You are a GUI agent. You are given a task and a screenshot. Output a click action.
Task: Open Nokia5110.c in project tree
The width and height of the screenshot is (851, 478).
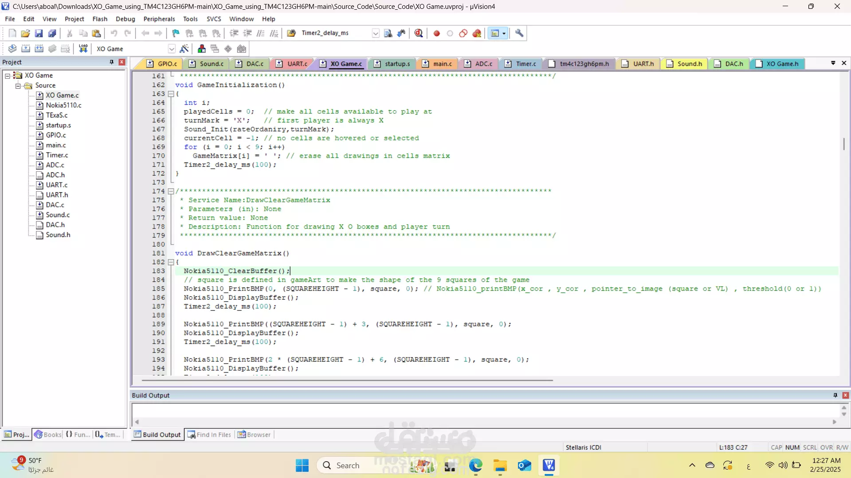pyautogui.click(x=63, y=105)
